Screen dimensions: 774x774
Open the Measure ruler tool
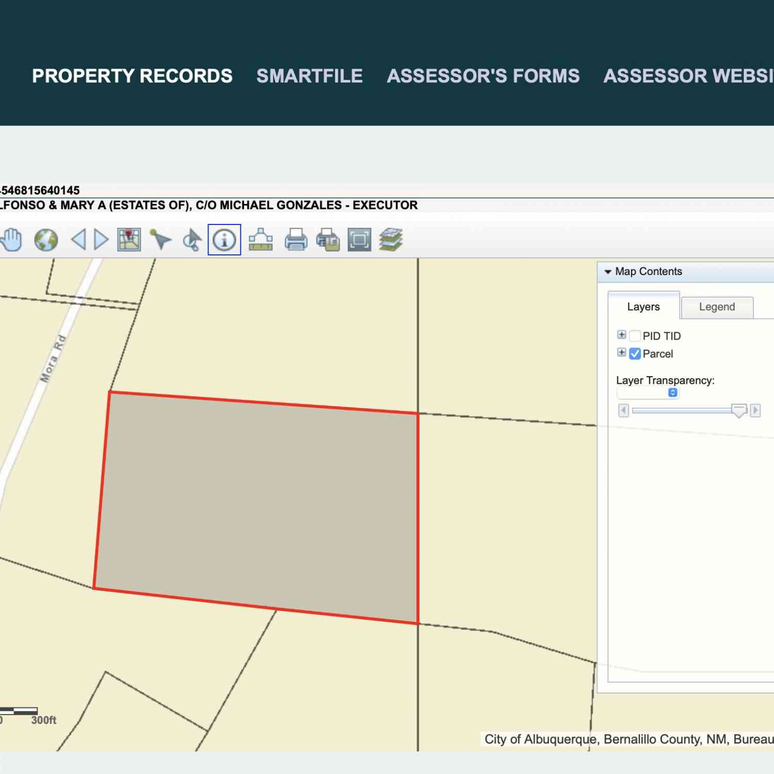[x=261, y=240]
